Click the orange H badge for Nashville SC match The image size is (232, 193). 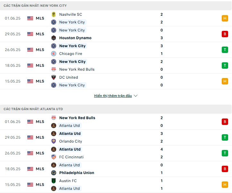[x=225, y=18]
